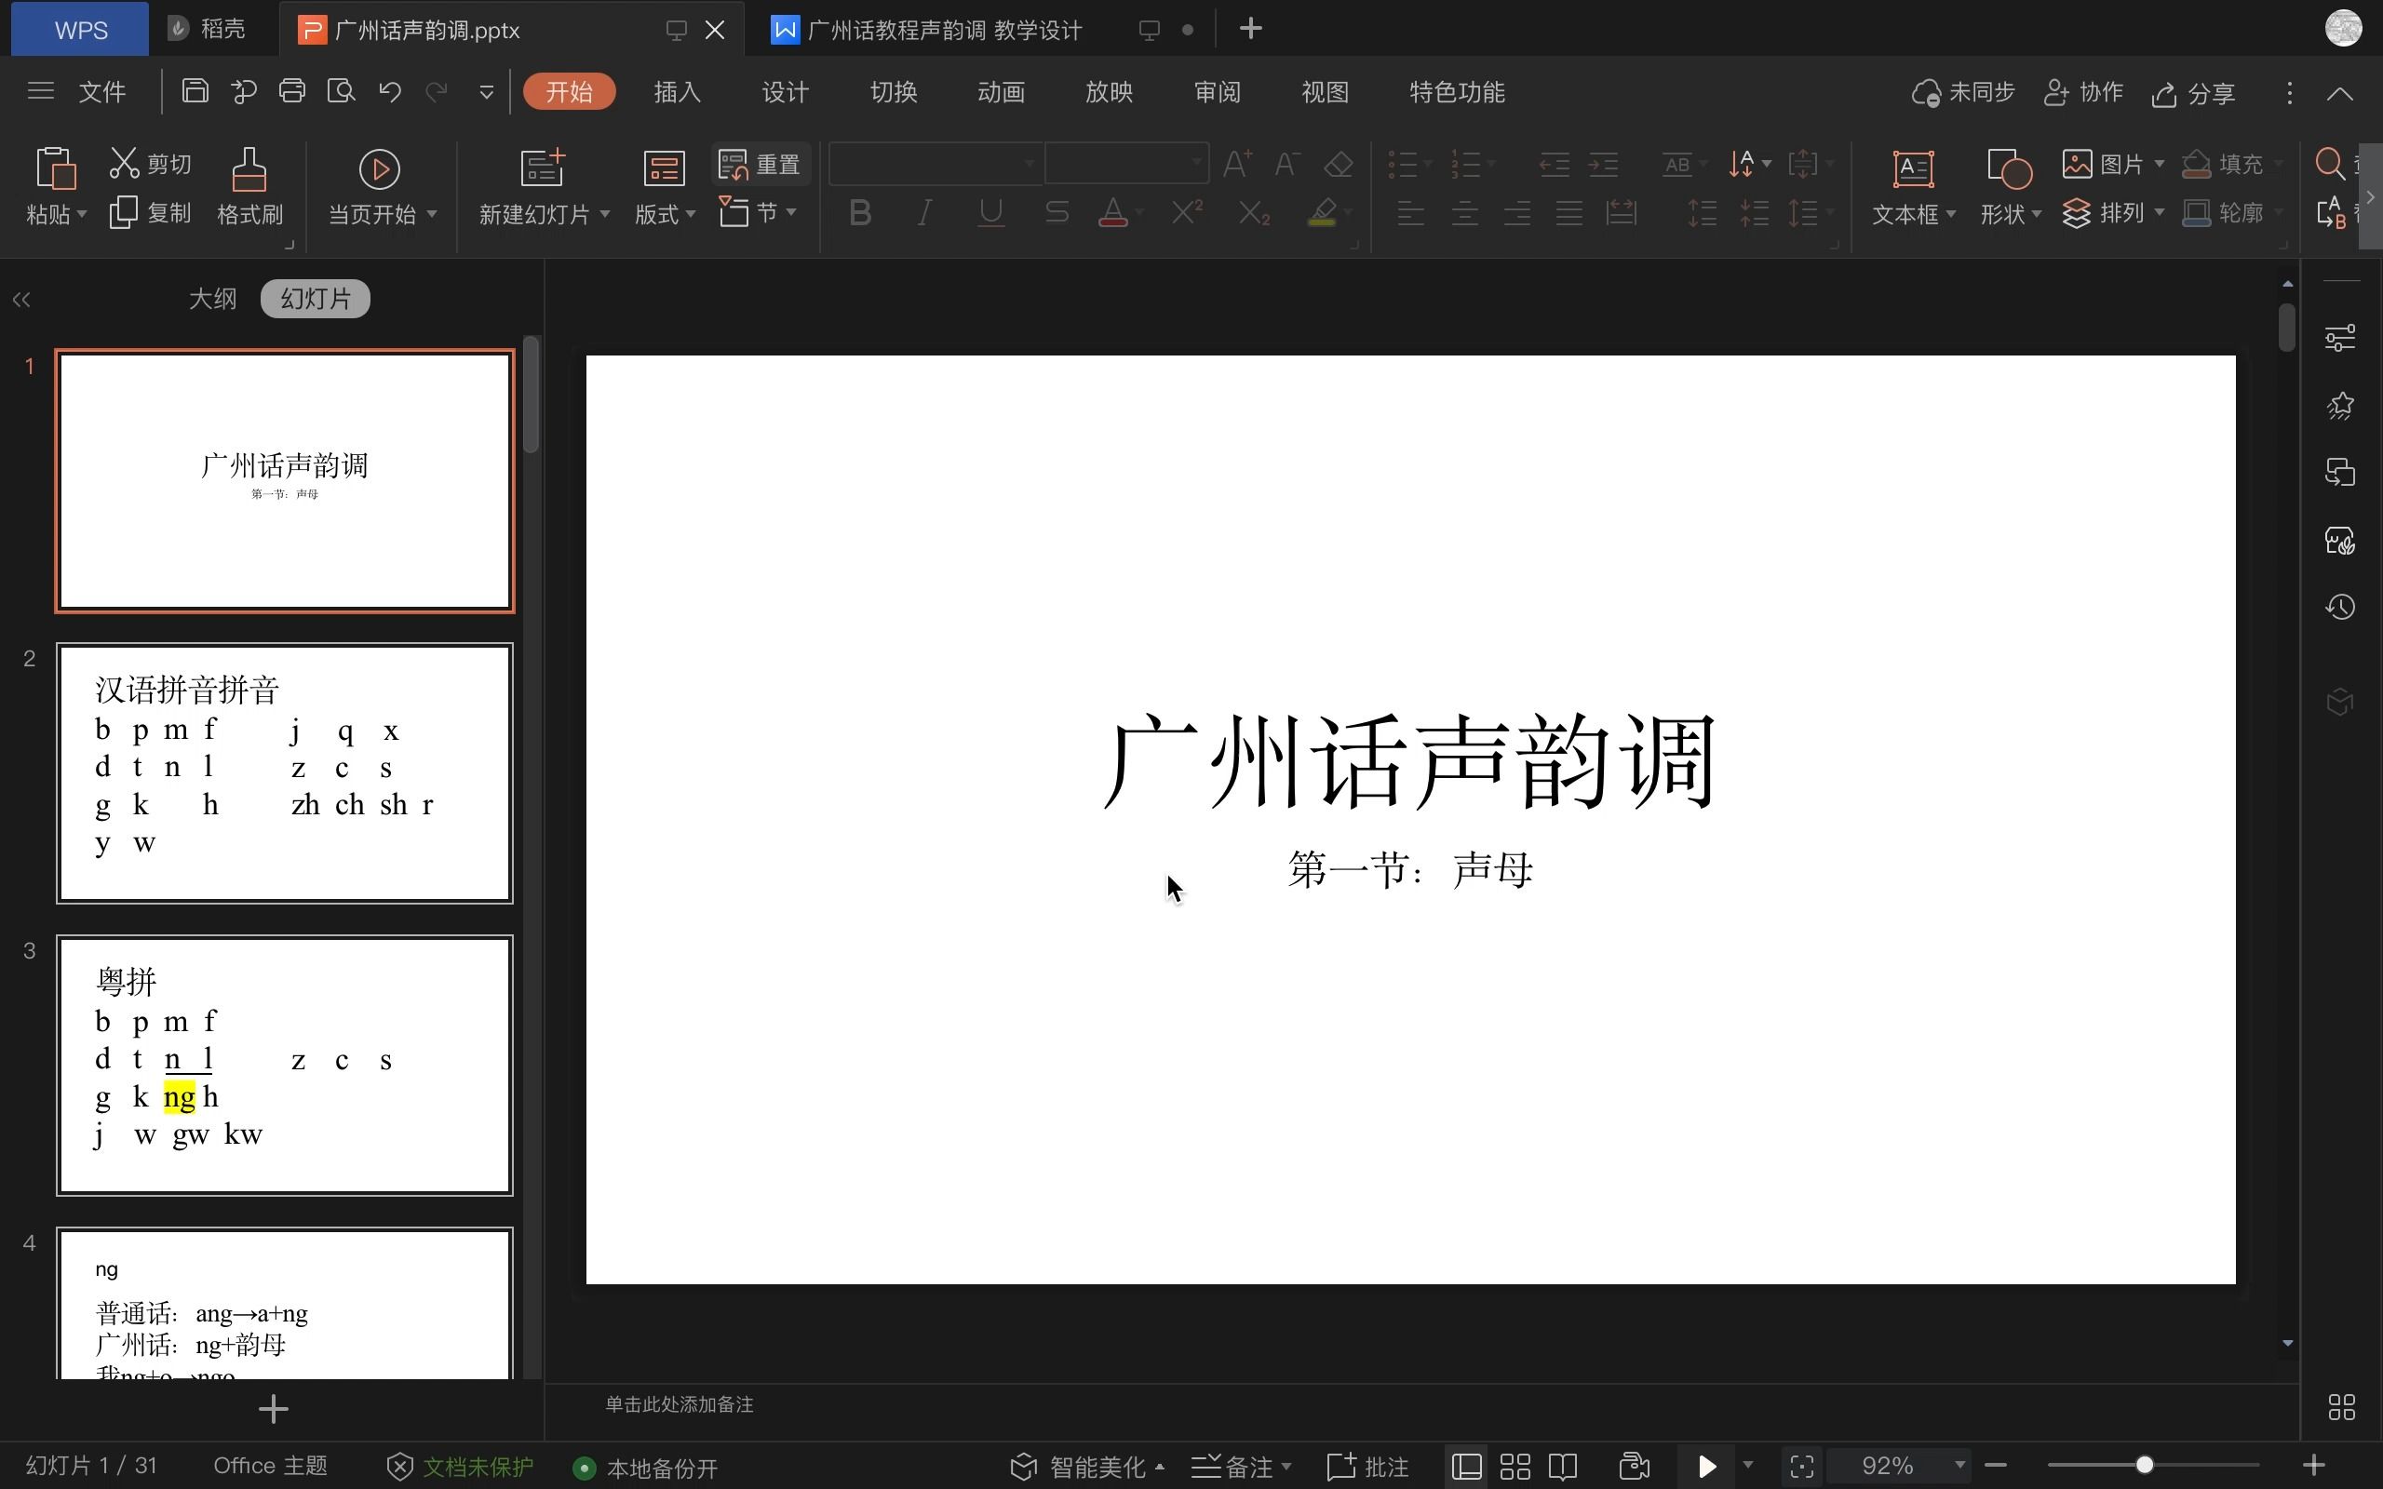The width and height of the screenshot is (2383, 1489).
Task: Expand the 当页开始 dropdown arrow
Action: pyautogui.click(x=431, y=213)
